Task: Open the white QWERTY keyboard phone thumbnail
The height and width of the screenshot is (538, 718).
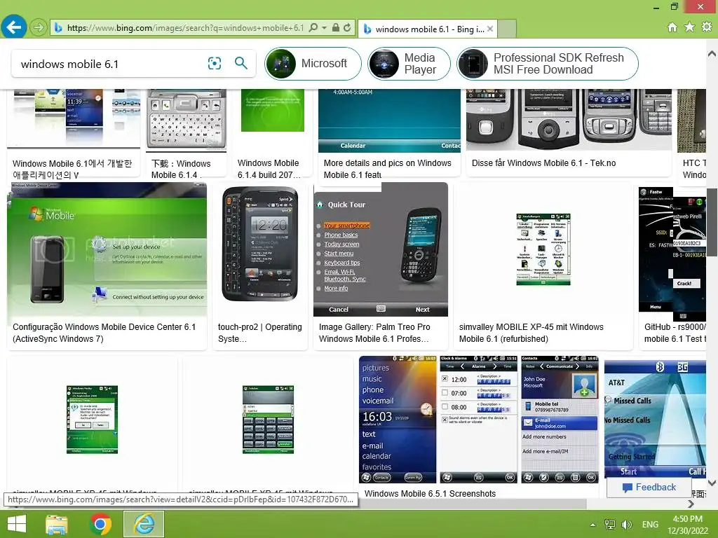Action: click(186, 120)
